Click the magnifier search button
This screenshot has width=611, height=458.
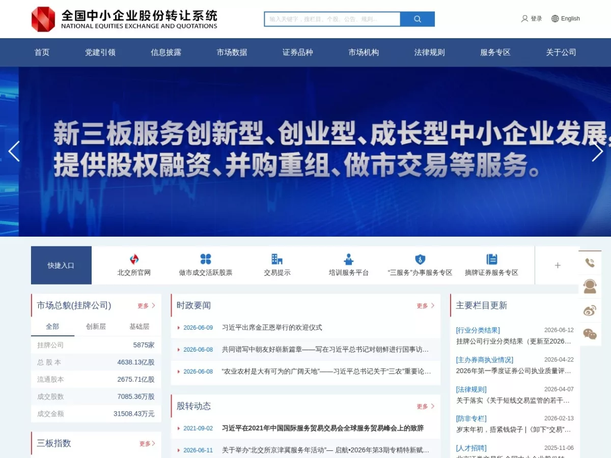418,19
